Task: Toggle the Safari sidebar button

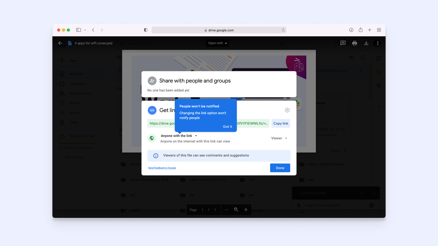Action: [x=79, y=30]
